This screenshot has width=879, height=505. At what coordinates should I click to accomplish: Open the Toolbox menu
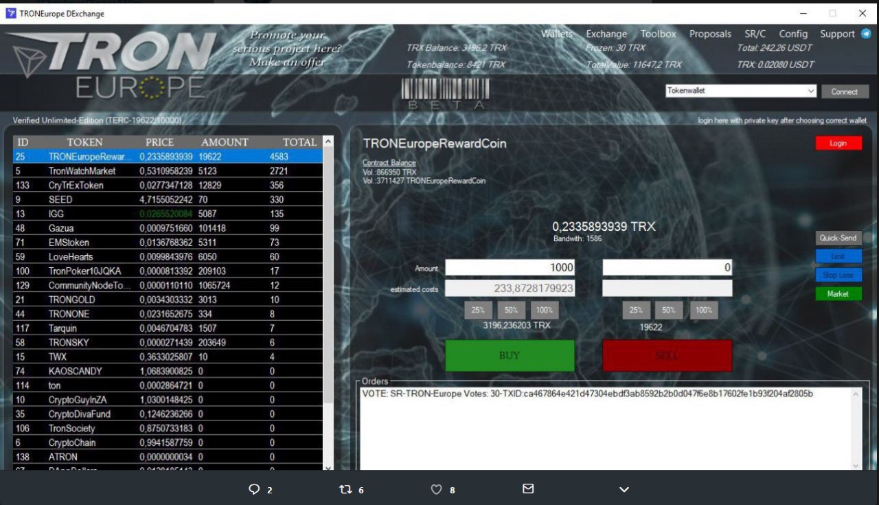point(659,34)
